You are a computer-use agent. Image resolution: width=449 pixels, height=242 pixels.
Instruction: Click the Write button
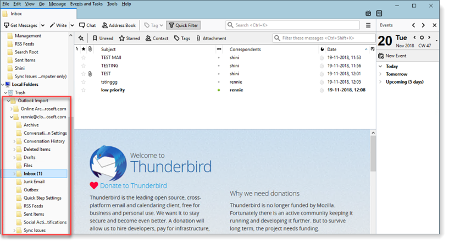click(58, 25)
